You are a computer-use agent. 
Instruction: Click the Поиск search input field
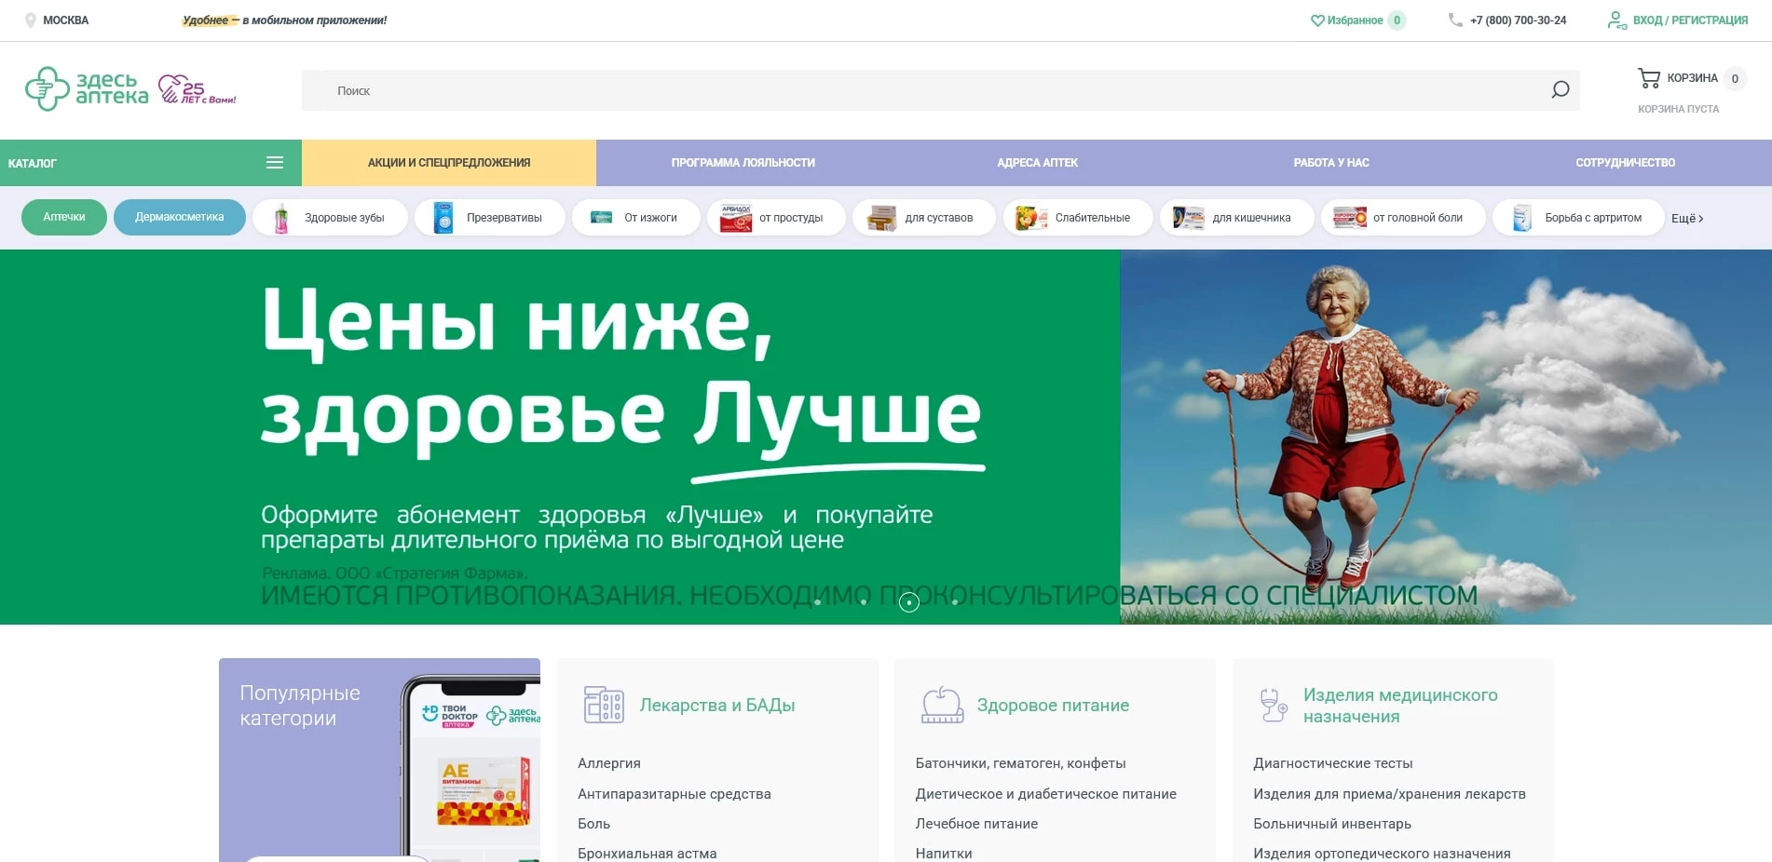652,89
